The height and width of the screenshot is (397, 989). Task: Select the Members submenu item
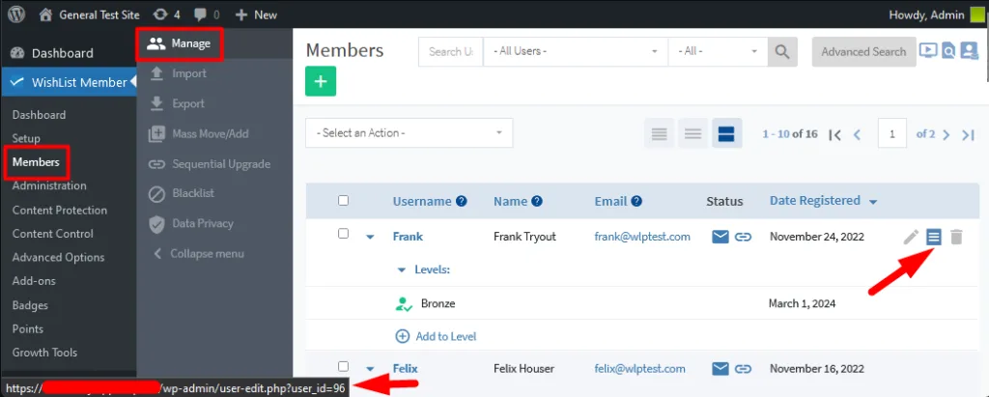pyautogui.click(x=36, y=162)
